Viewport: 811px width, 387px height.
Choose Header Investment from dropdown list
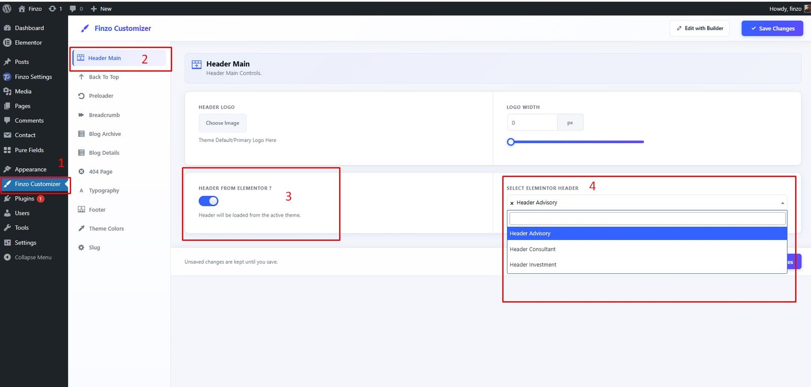click(647, 265)
